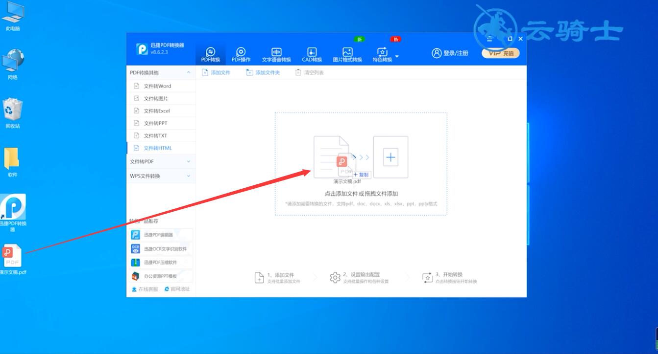Viewport: 658px width, 354px height.
Task: Select the 迅捷PDF转换器 desktop shortcut
Action: (13, 213)
